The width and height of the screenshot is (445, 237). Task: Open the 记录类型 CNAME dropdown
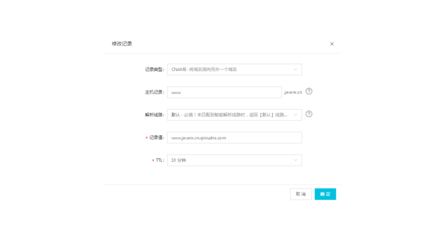234,69
